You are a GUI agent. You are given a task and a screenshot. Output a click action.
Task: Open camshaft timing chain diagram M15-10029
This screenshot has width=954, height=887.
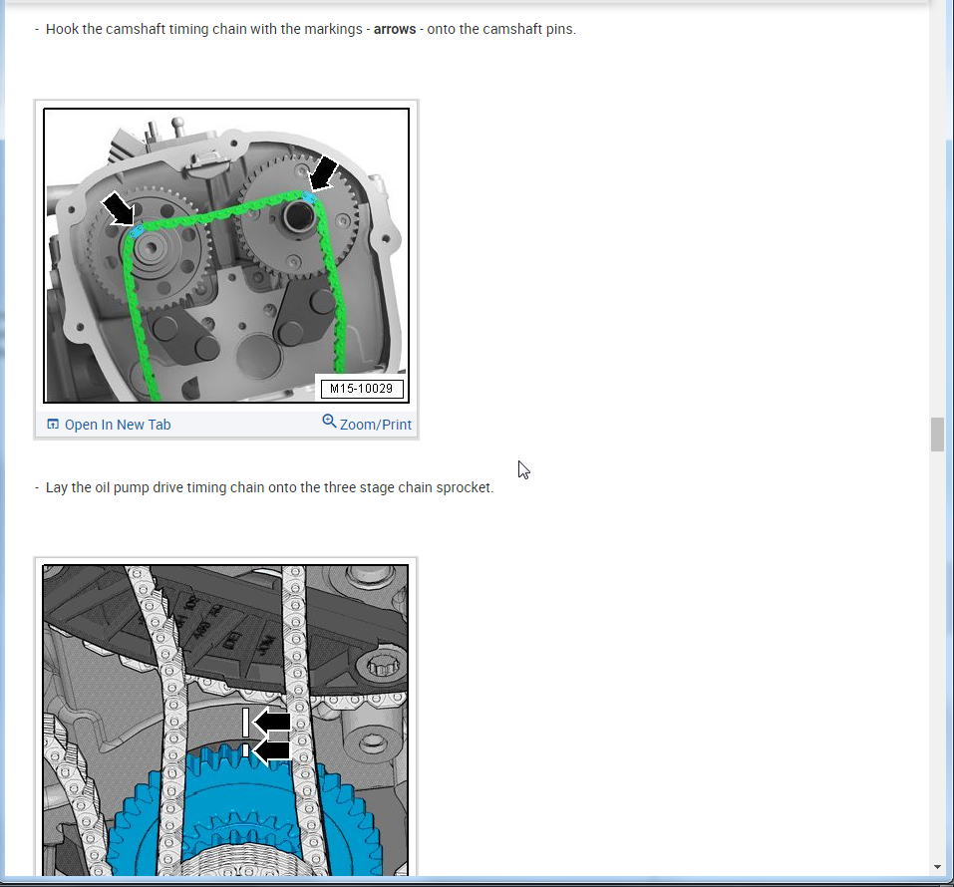coord(226,255)
